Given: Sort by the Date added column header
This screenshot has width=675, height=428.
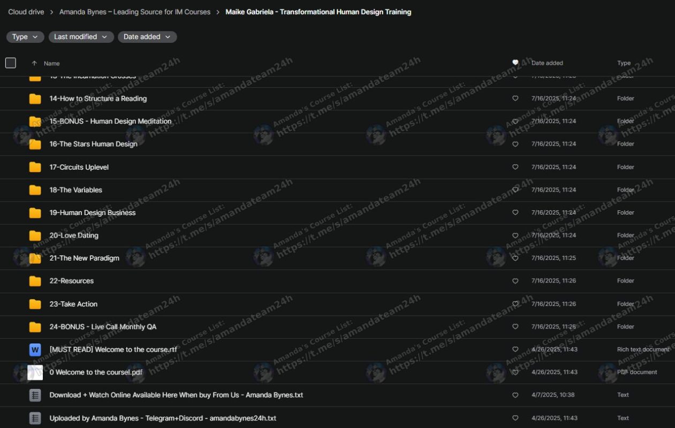Looking at the screenshot, I should click(x=547, y=63).
